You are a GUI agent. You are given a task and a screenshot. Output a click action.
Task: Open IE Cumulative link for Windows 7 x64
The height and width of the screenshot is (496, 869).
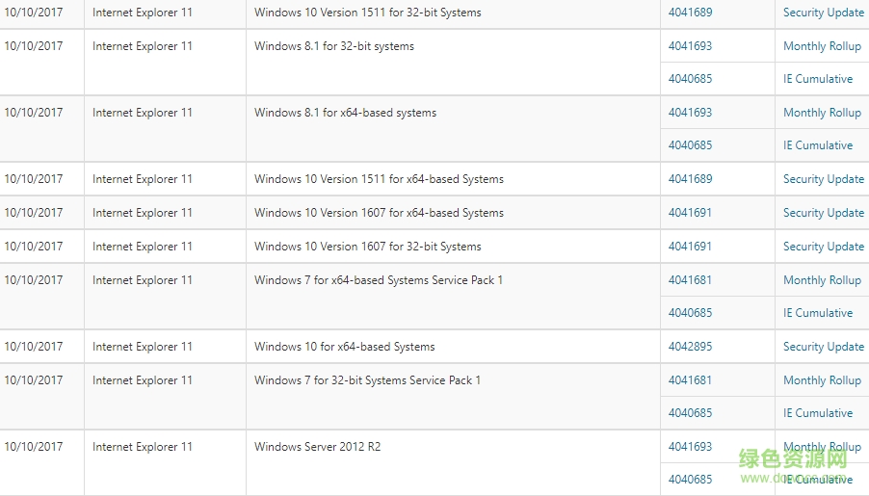817,313
